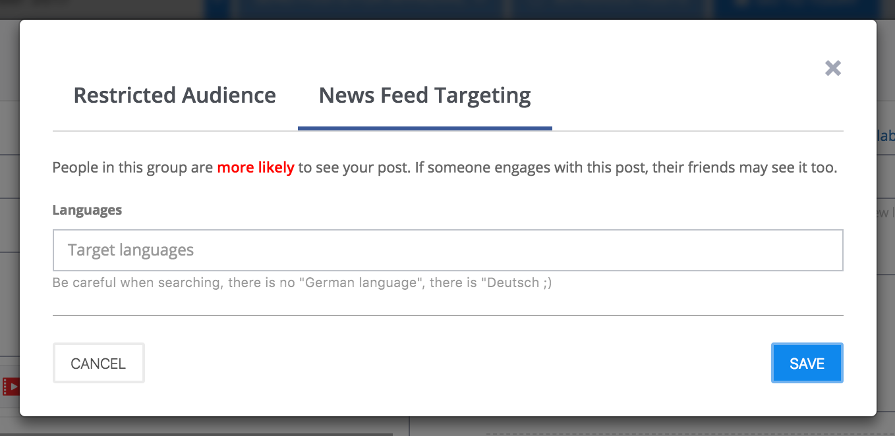The width and height of the screenshot is (895, 436).
Task: Save the news feed targeting settings
Action: 807,364
